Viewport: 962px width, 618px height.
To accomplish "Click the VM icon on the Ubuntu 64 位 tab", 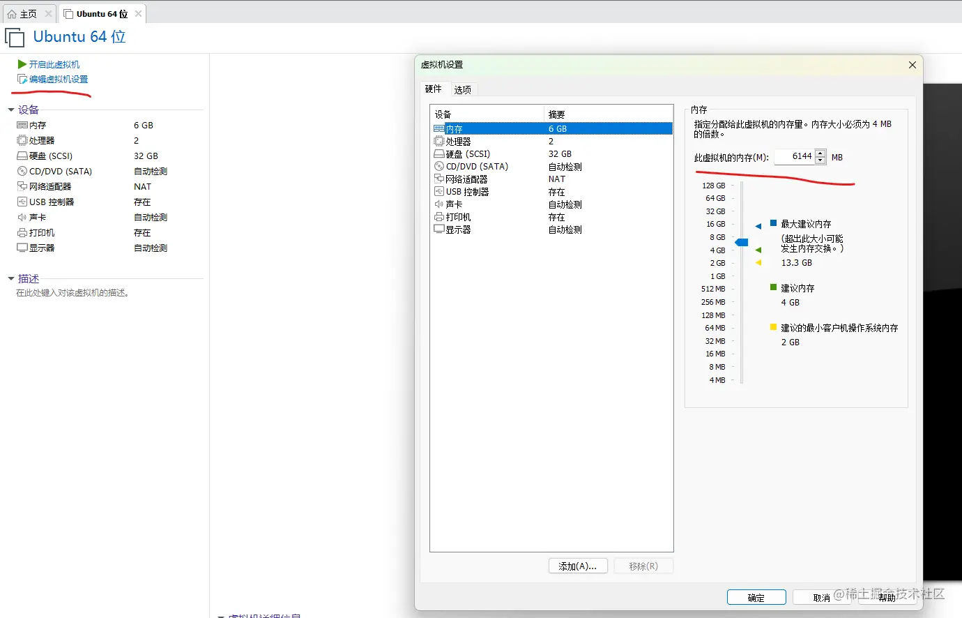I will (x=68, y=14).
